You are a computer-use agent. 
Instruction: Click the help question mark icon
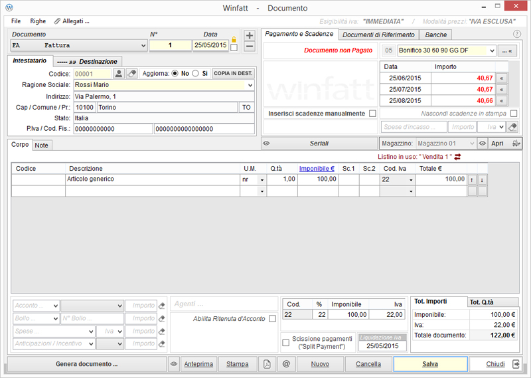(517, 34)
